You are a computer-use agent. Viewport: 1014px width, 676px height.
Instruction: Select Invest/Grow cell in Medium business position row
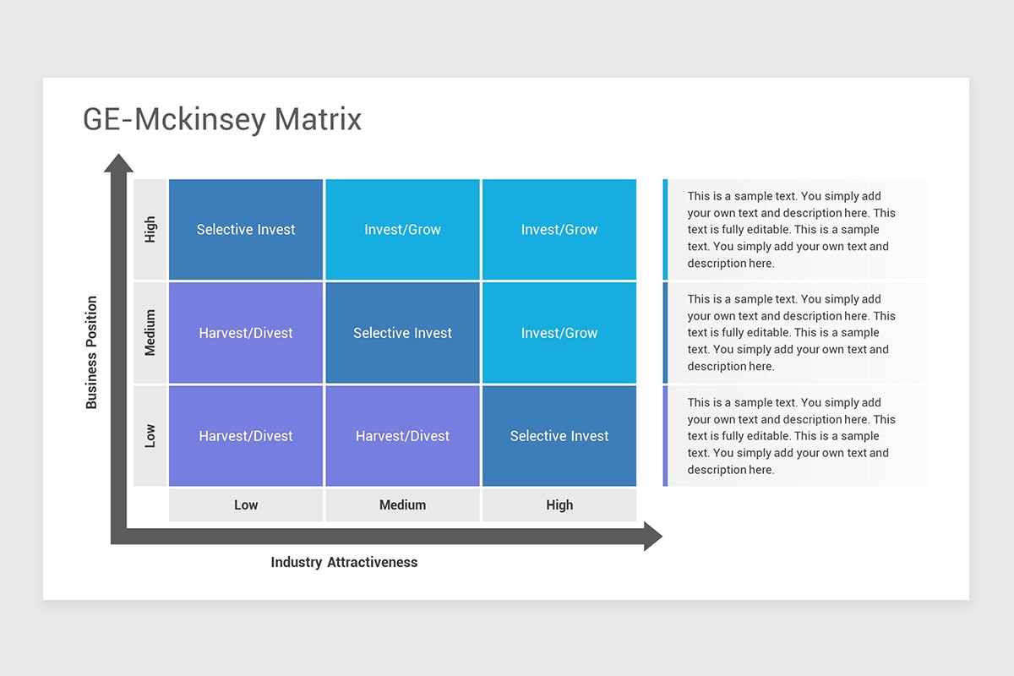[x=559, y=333]
